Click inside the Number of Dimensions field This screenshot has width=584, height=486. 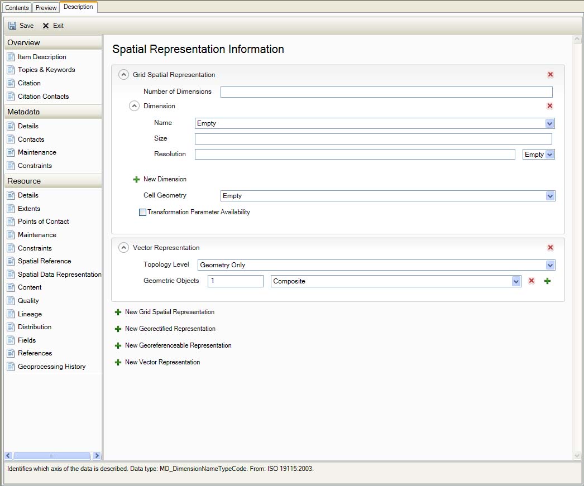point(385,91)
